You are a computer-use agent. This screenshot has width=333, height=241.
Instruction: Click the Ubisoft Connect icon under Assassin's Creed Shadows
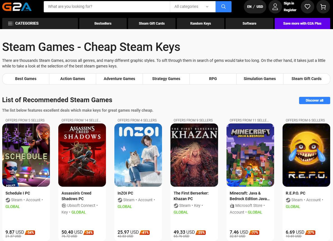pos(64,206)
